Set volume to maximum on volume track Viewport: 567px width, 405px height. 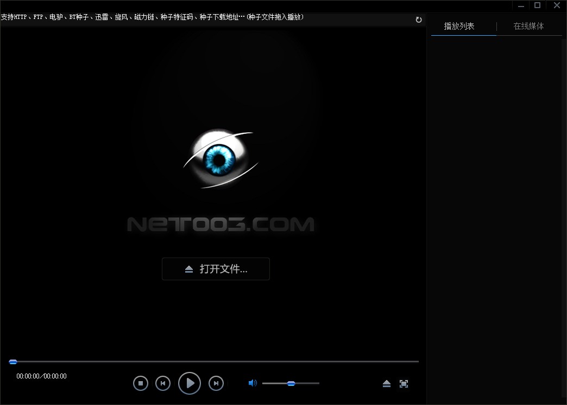[318, 383]
